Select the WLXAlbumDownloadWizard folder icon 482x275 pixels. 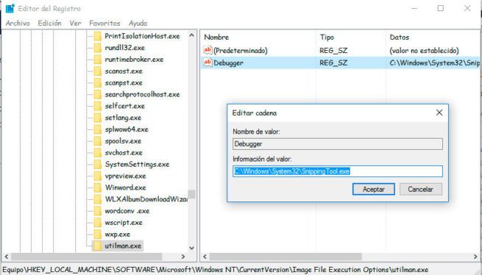click(x=98, y=199)
